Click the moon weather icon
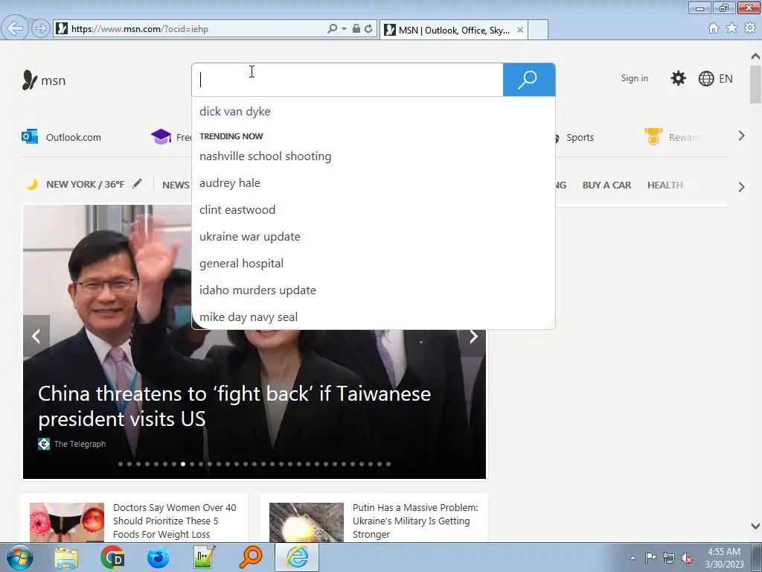This screenshot has height=572, width=762. coord(32,185)
